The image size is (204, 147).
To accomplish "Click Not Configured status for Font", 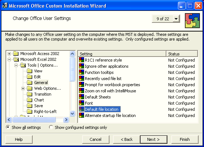I will coord(182,103).
